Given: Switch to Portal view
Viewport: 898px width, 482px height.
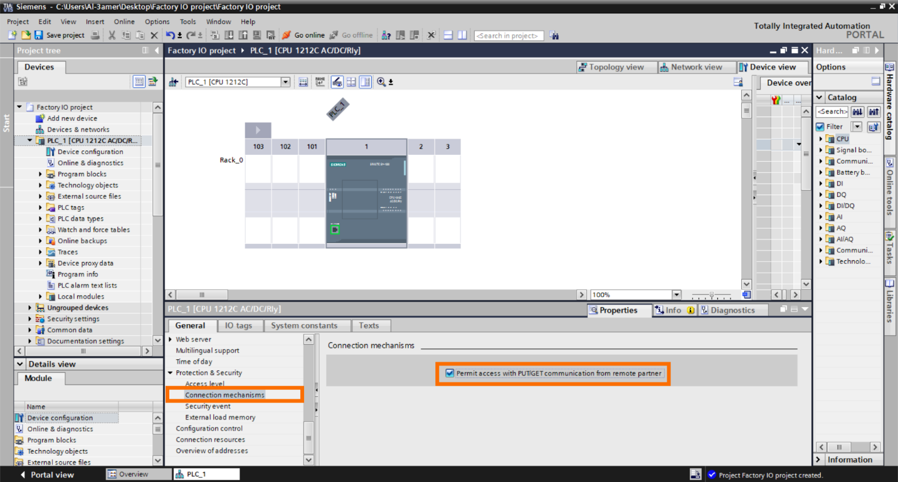Looking at the screenshot, I should 47,474.
